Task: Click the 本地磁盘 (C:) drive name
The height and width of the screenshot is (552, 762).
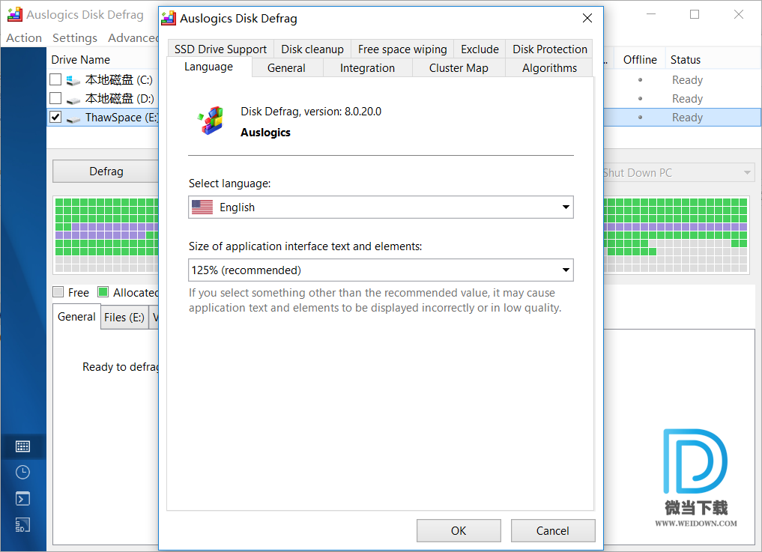Action: [119, 79]
